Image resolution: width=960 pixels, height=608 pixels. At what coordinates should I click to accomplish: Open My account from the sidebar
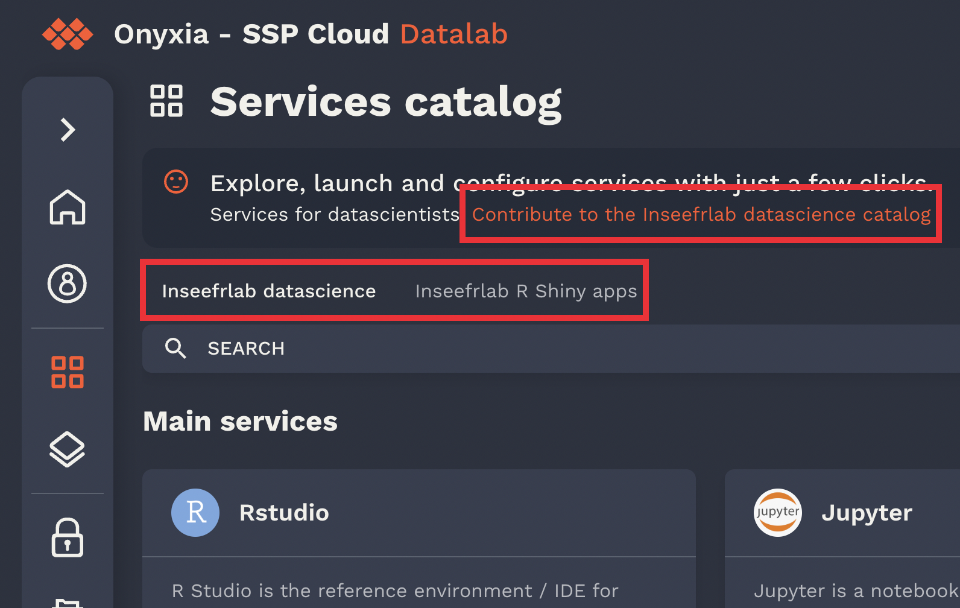[68, 283]
